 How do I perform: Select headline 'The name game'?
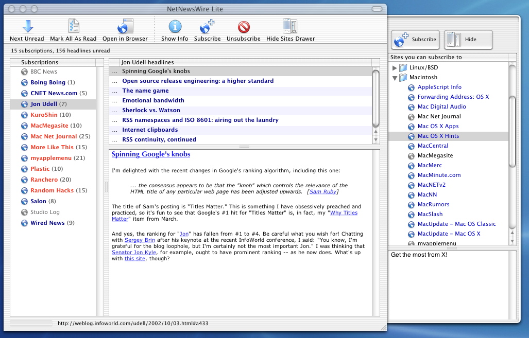[x=241, y=91]
